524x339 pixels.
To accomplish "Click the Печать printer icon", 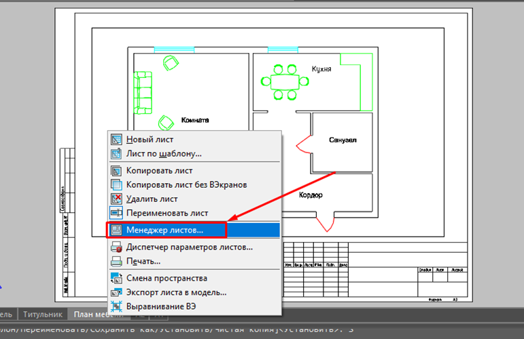I will tap(116, 261).
